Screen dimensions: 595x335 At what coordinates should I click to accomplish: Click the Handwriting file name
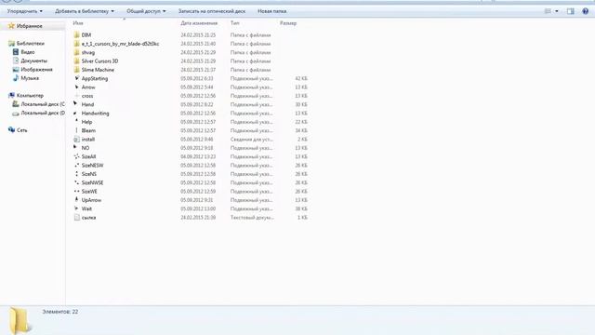click(95, 114)
